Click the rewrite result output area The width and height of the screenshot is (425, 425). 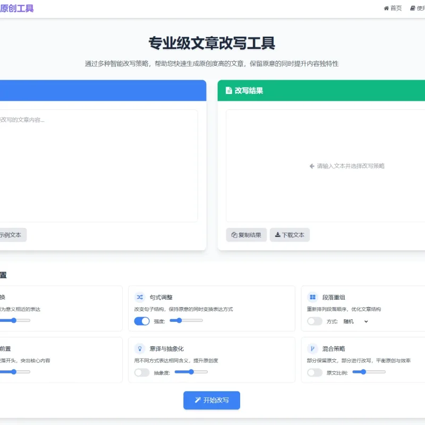(x=325, y=166)
